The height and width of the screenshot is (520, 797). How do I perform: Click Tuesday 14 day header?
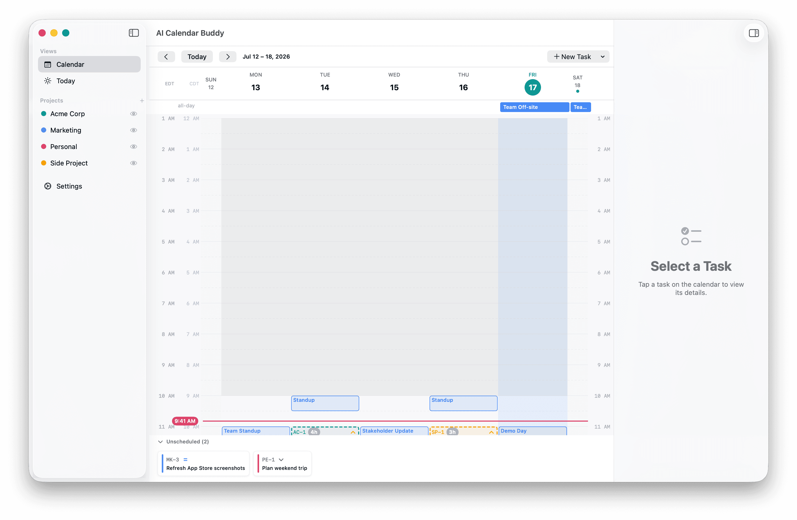325,82
